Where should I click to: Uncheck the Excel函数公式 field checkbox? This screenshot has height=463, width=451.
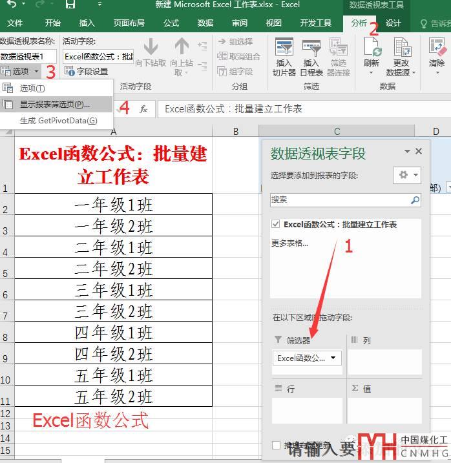click(x=277, y=225)
